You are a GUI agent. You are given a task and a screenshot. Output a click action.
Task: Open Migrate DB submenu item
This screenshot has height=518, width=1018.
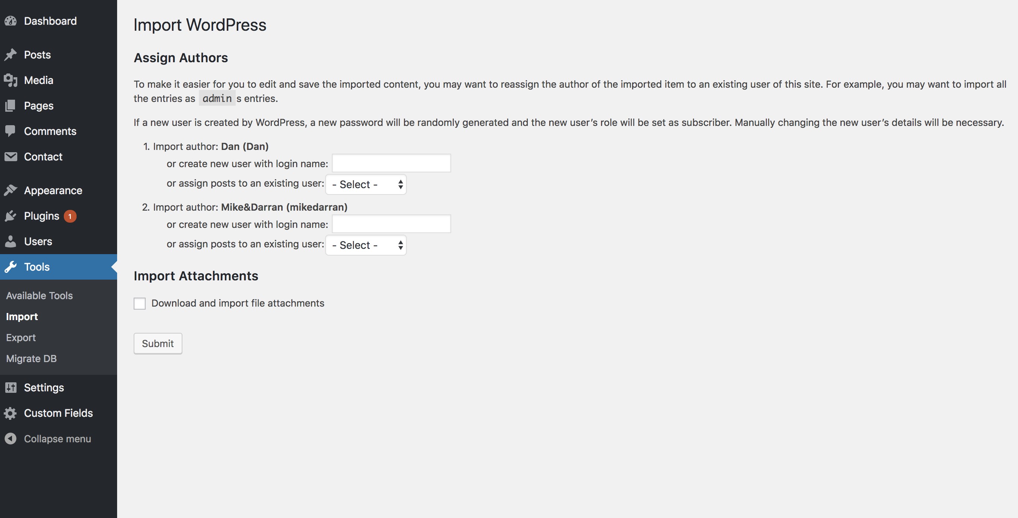[32, 359]
